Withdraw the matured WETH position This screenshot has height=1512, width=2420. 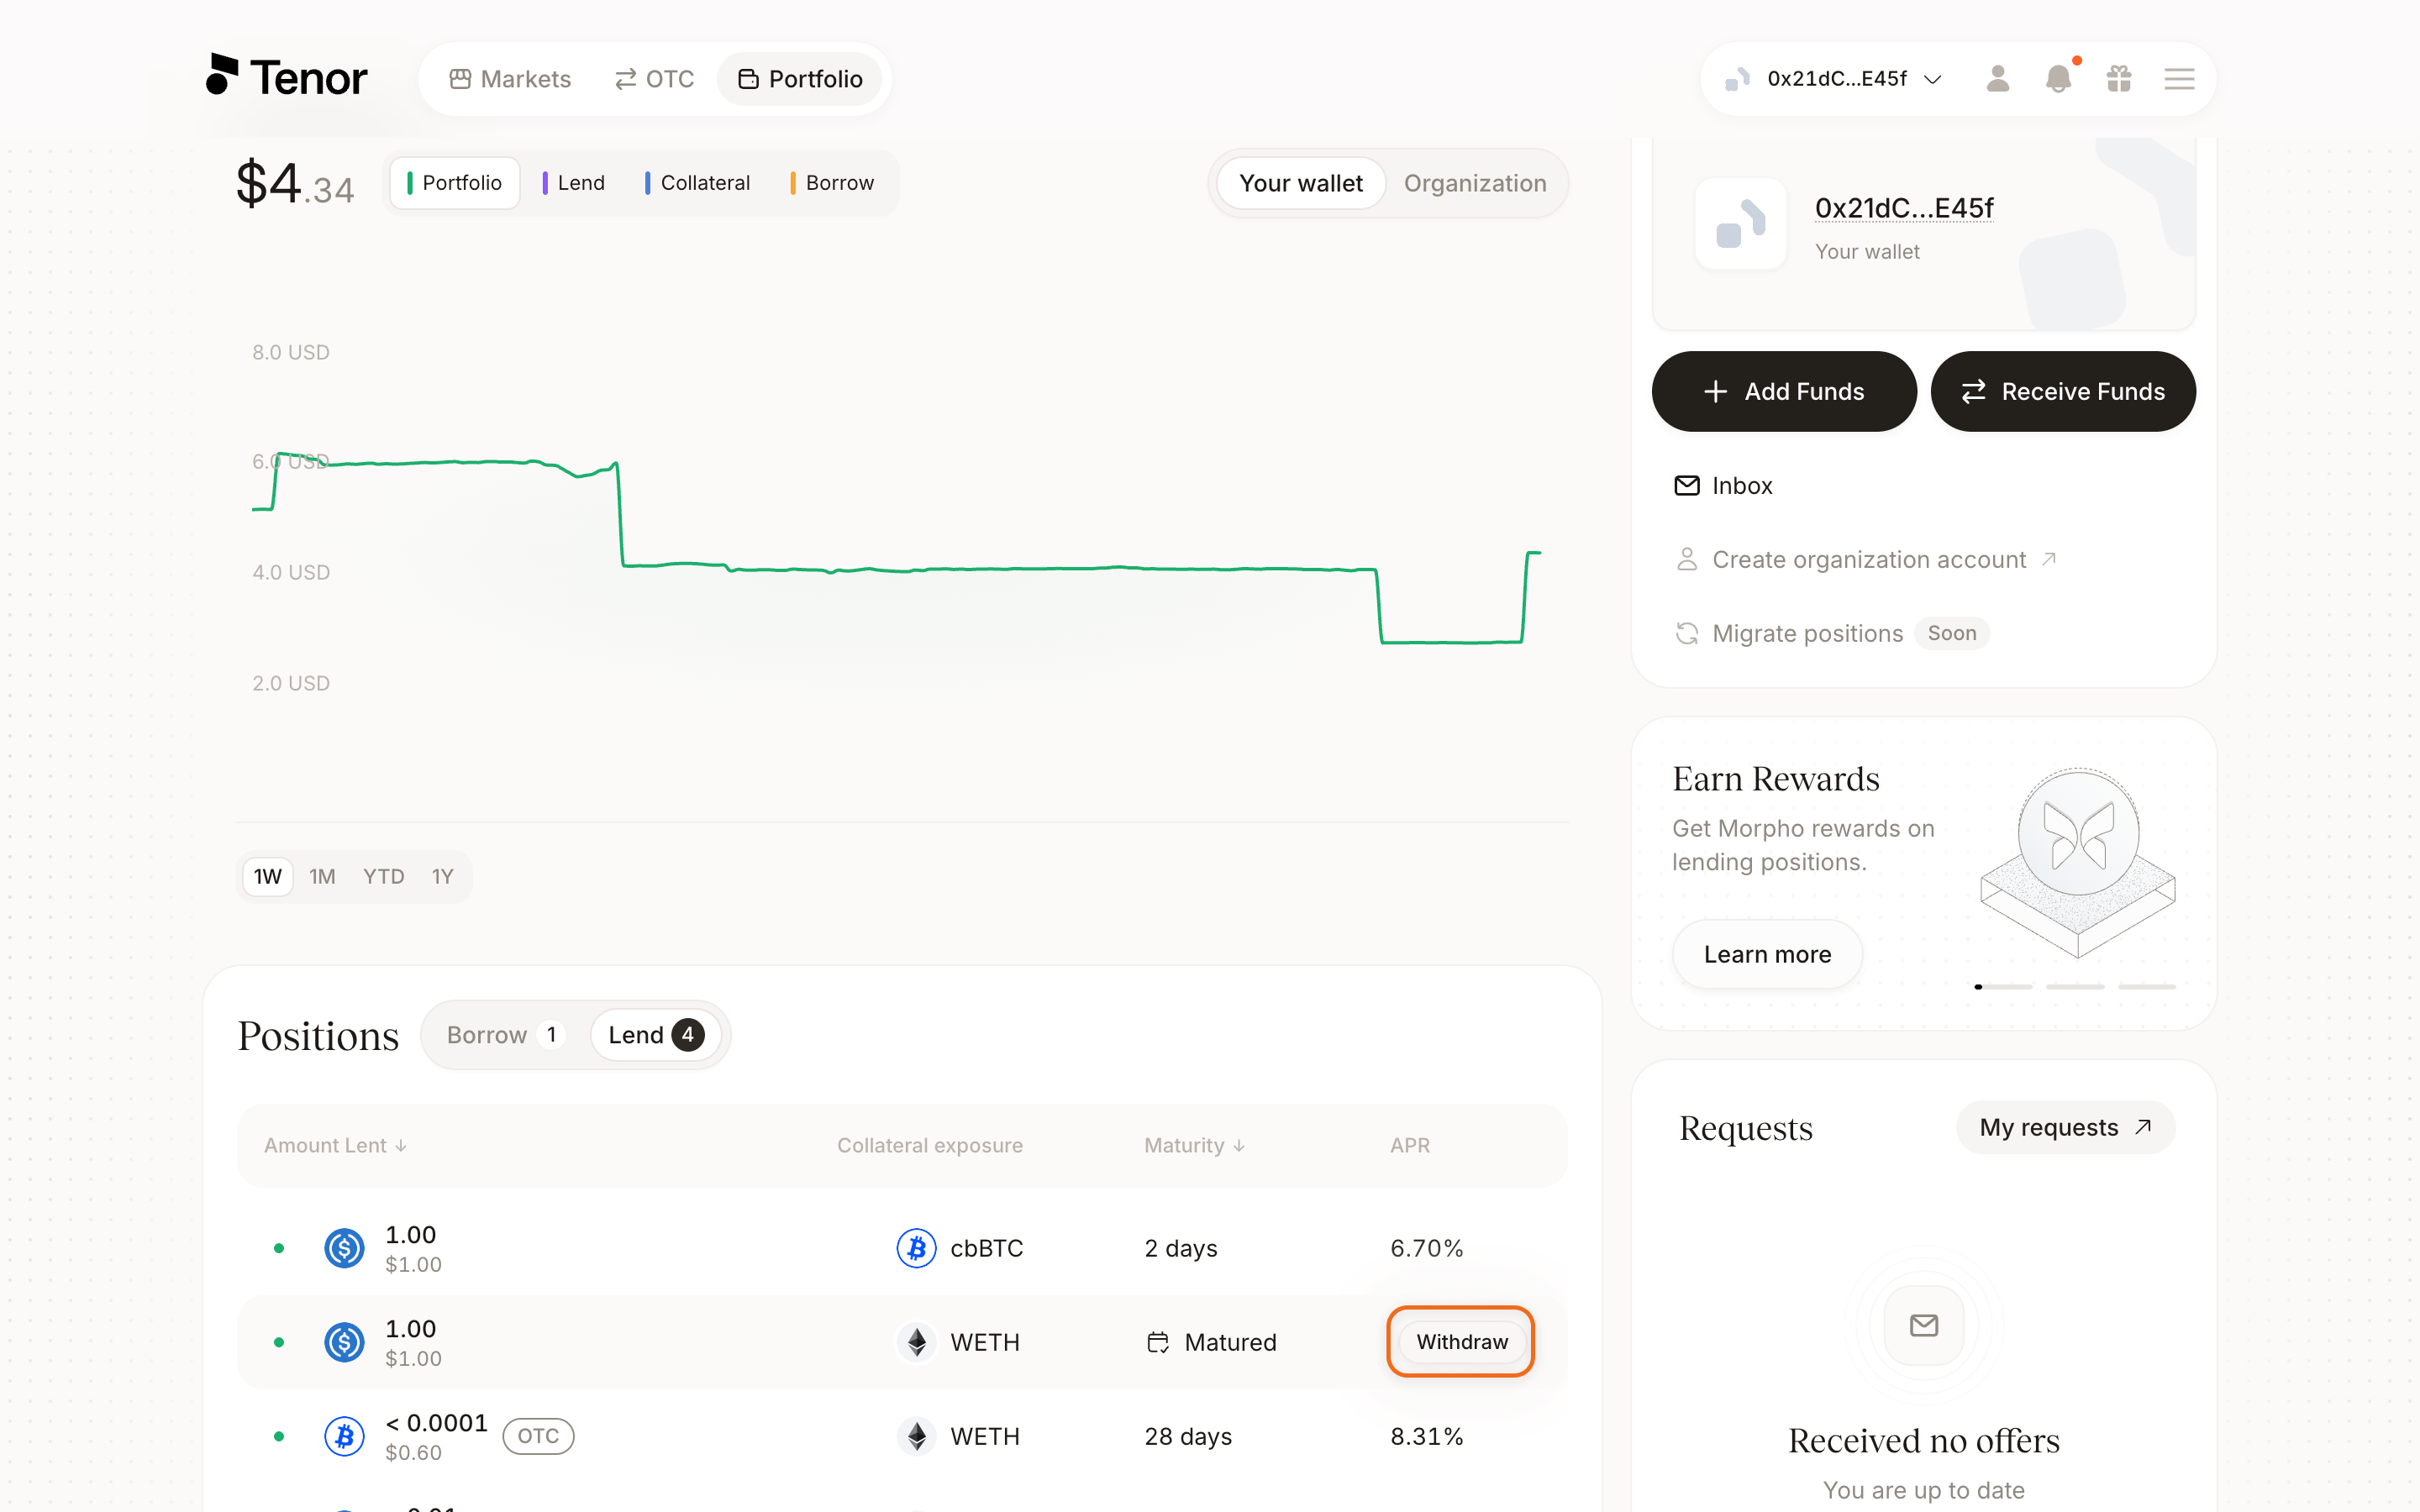coord(1461,1342)
